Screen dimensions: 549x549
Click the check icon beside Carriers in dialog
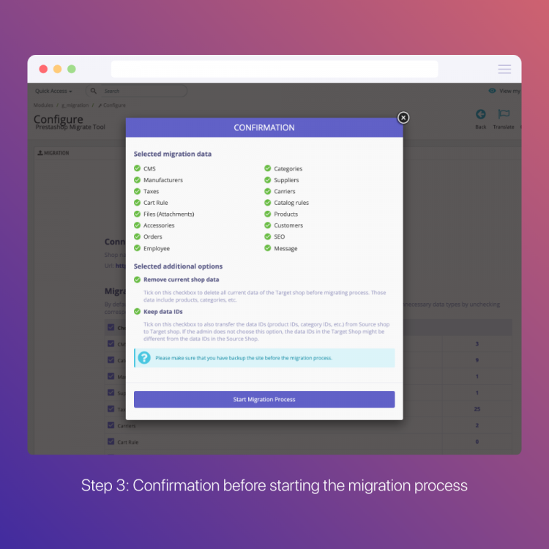click(267, 191)
